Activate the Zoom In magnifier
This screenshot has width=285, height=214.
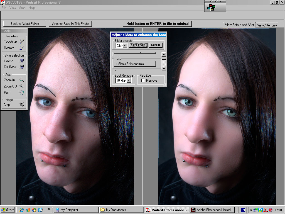pos(14,80)
